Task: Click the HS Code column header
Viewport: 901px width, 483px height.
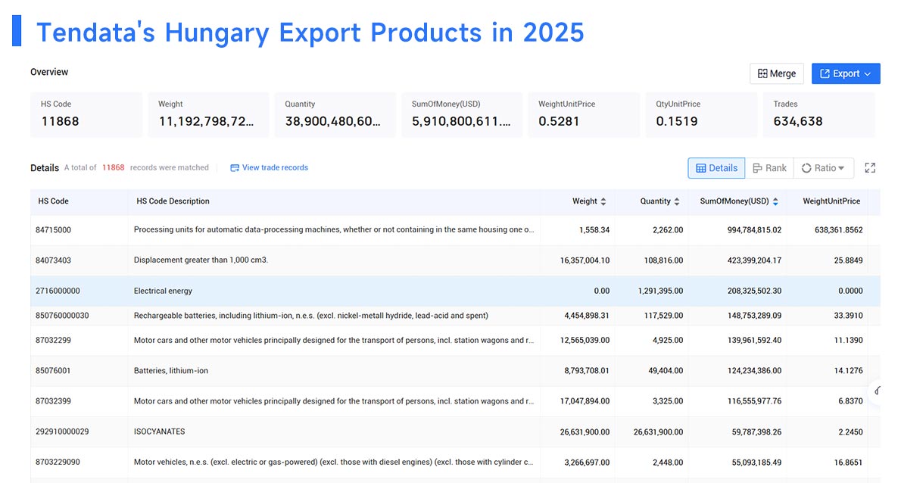Action: click(54, 201)
